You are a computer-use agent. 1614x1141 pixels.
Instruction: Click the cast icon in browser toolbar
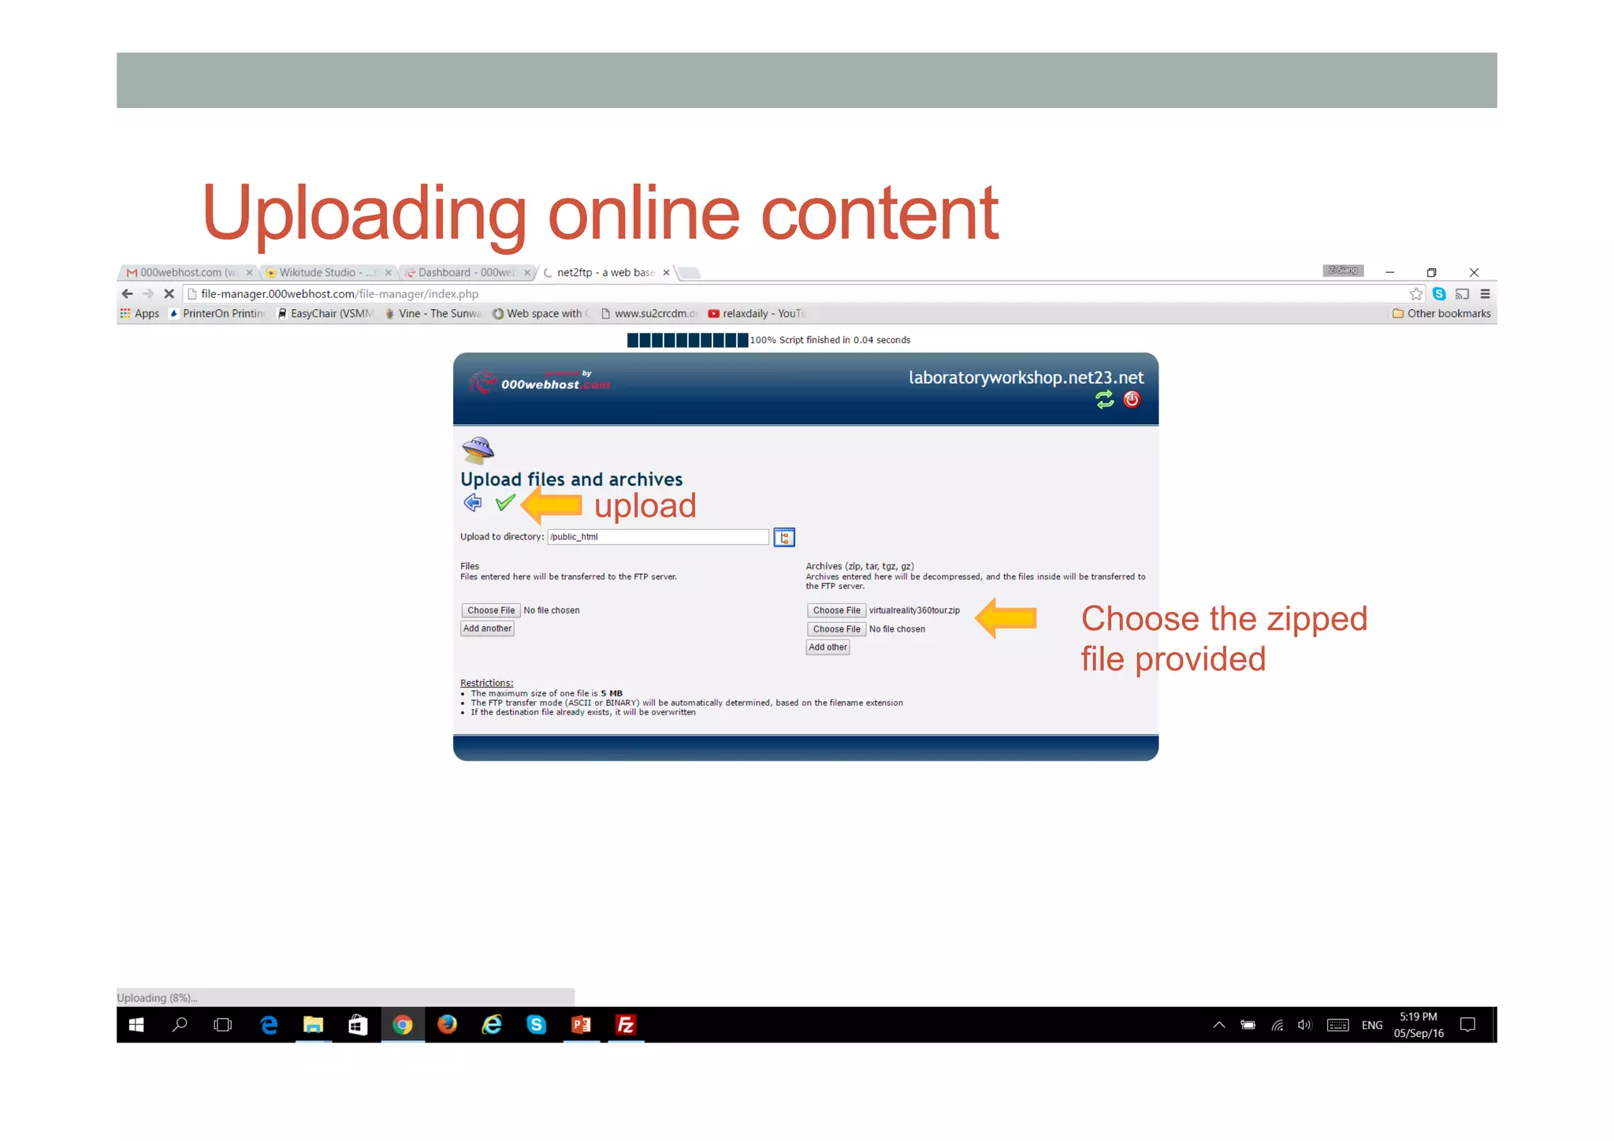[1462, 294]
